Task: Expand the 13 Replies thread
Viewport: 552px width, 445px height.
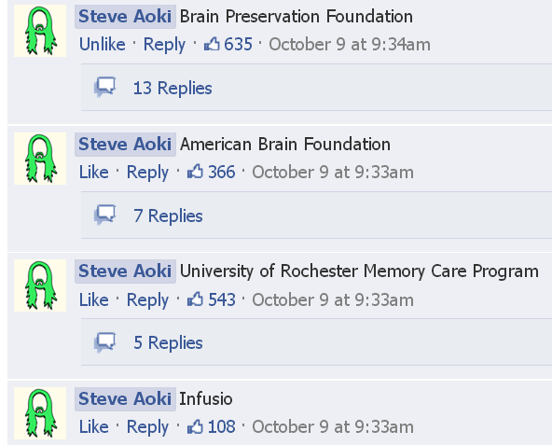Action: pos(172,88)
